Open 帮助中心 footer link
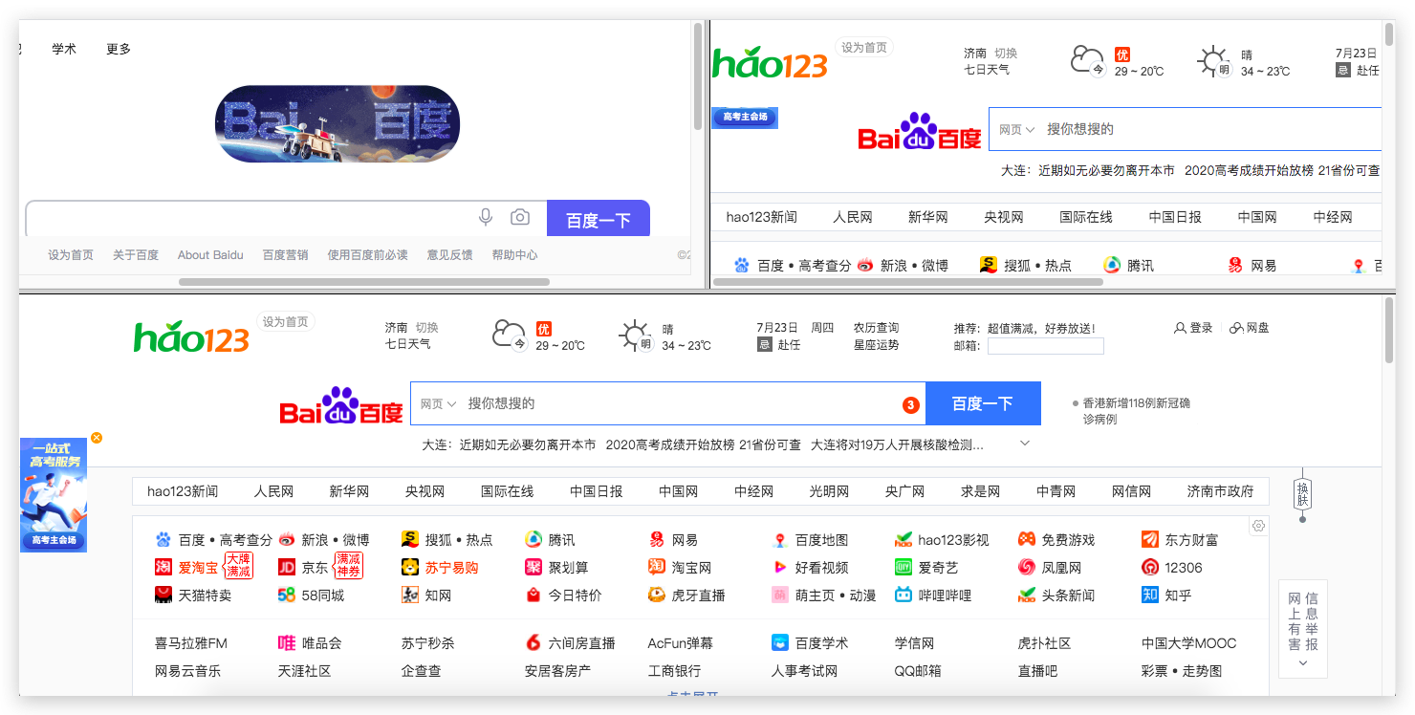The image size is (1415, 715). click(514, 255)
